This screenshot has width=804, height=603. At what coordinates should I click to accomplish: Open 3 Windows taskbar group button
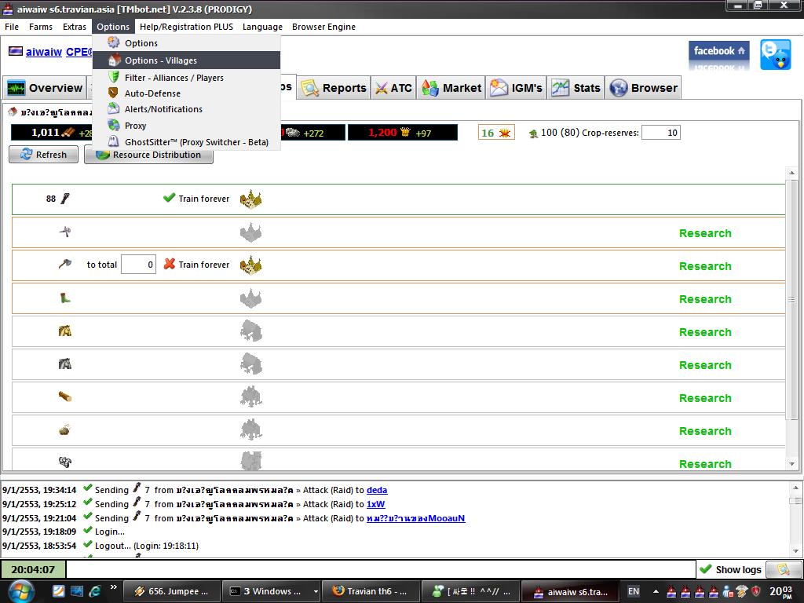pos(272,591)
